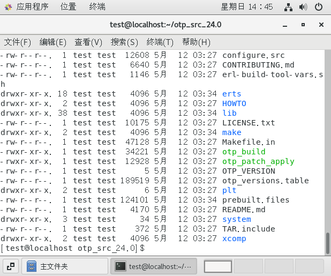Click the README.md file name
Screen dimensions: 331x276
tap(244, 210)
